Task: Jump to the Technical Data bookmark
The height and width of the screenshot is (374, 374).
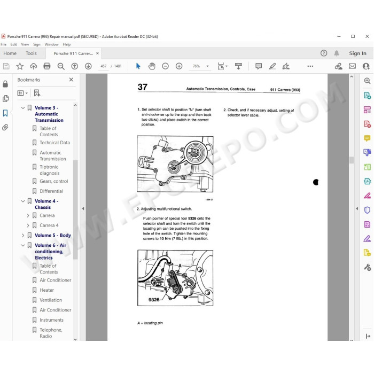Action: [x=54, y=143]
